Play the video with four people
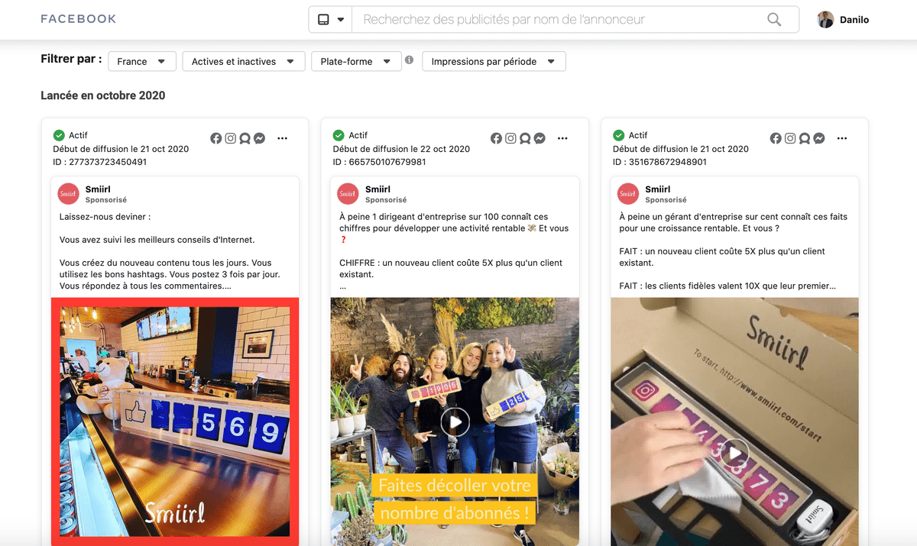This screenshot has width=917, height=546. [x=455, y=422]
